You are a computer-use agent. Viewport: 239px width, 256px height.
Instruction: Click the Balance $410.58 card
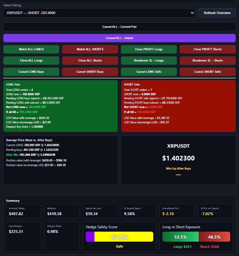62,211
